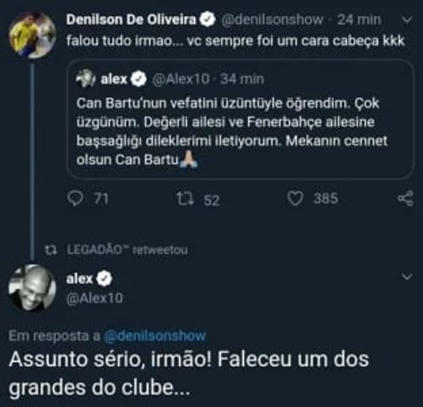Click verified badge next to Denilson De Oliveira
423x407 pixels.
click(x=208, y=20)
